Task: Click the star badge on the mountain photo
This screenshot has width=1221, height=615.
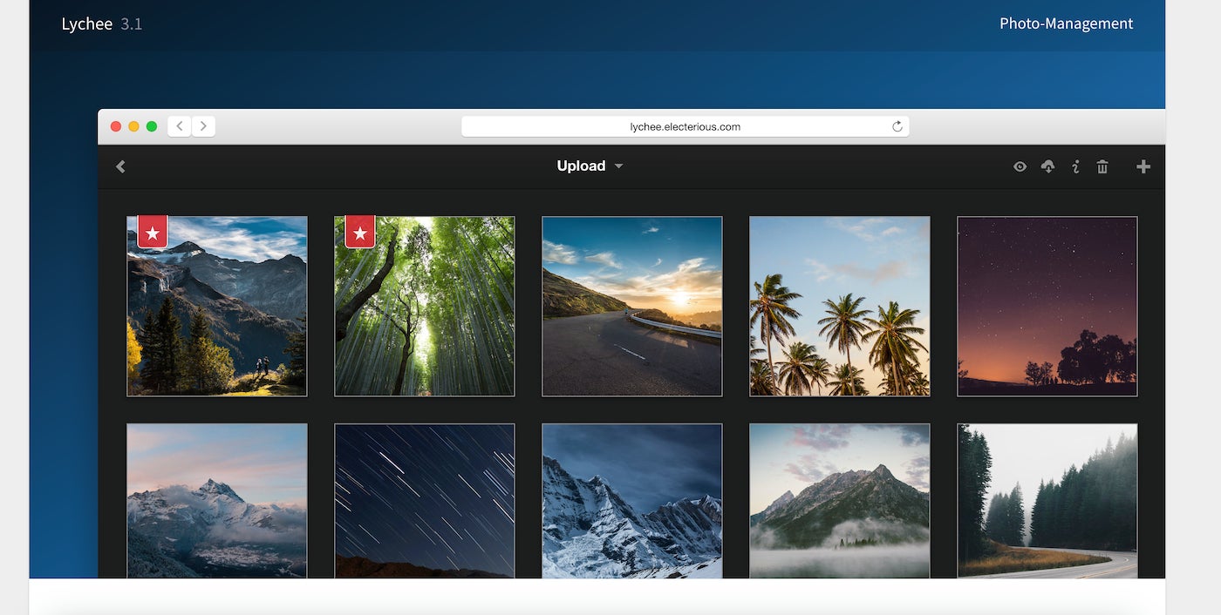Action: (153, 233)
